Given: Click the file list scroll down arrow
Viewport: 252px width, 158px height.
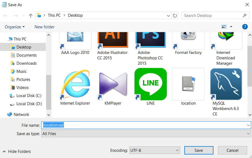Looking at the screenshot, I should tap(250, 115).
